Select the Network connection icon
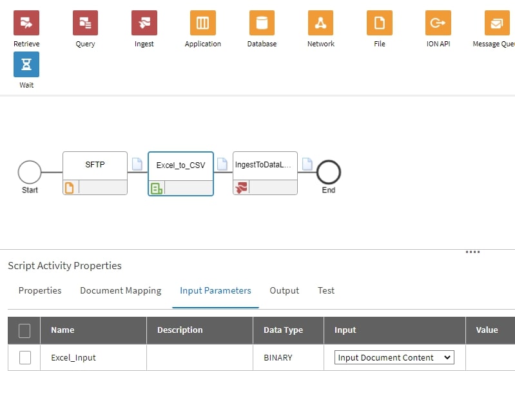The image size is (515, 394). [320, 23]
